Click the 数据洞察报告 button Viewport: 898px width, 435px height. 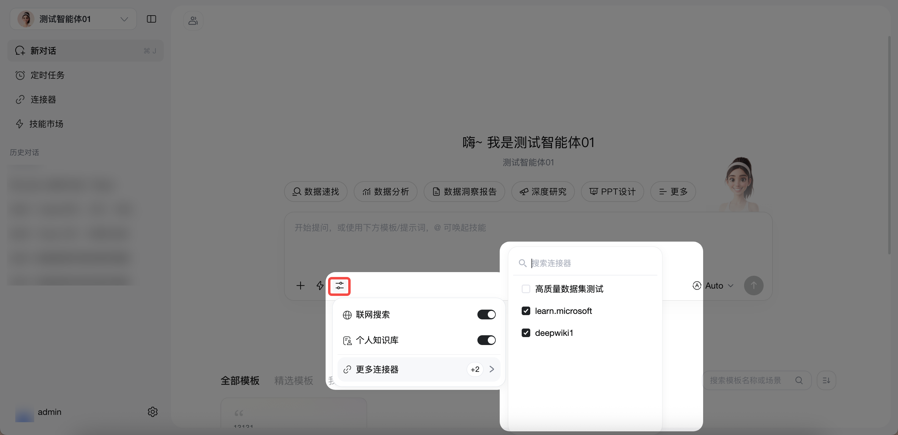(464, 192)
